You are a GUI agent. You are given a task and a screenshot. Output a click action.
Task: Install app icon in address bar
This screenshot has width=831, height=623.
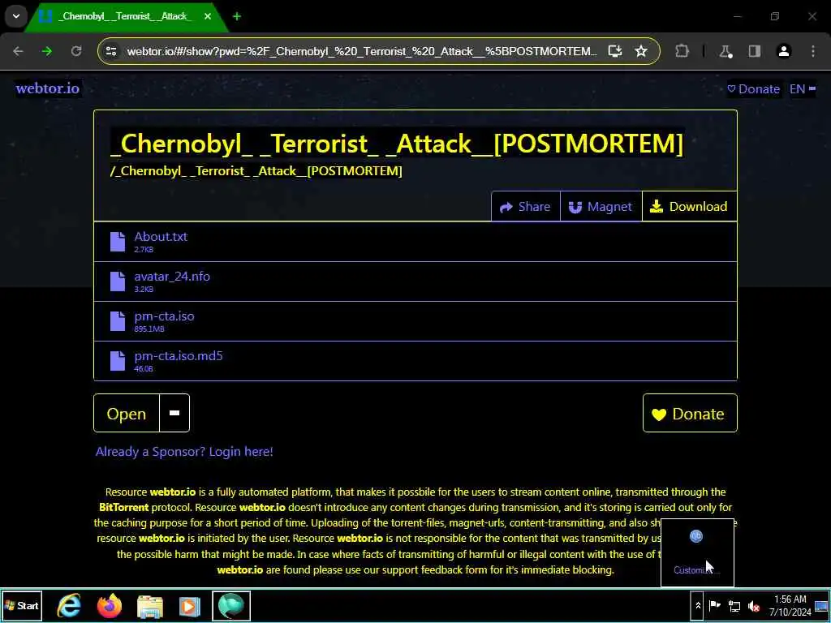[615, 51]
